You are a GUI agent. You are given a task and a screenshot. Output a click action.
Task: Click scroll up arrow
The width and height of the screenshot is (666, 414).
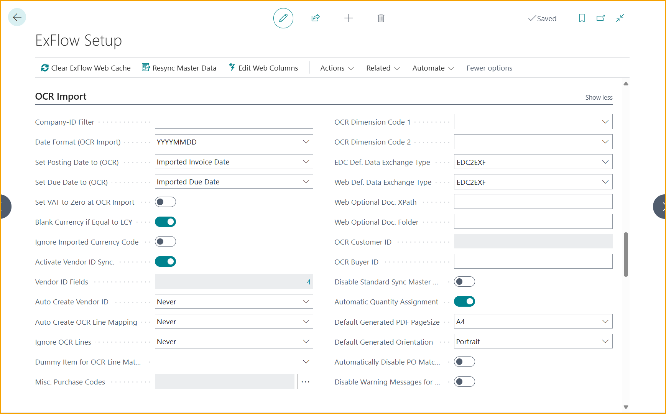626,84
